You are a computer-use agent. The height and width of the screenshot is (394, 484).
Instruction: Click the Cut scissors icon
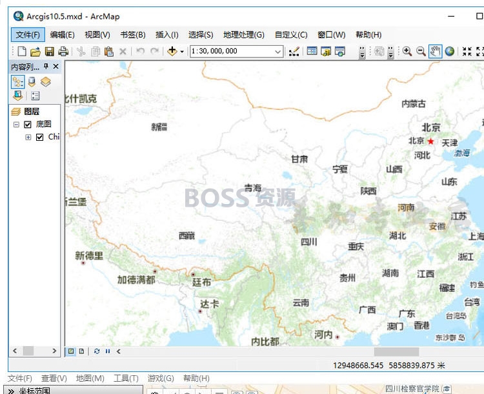pos(81,51)
